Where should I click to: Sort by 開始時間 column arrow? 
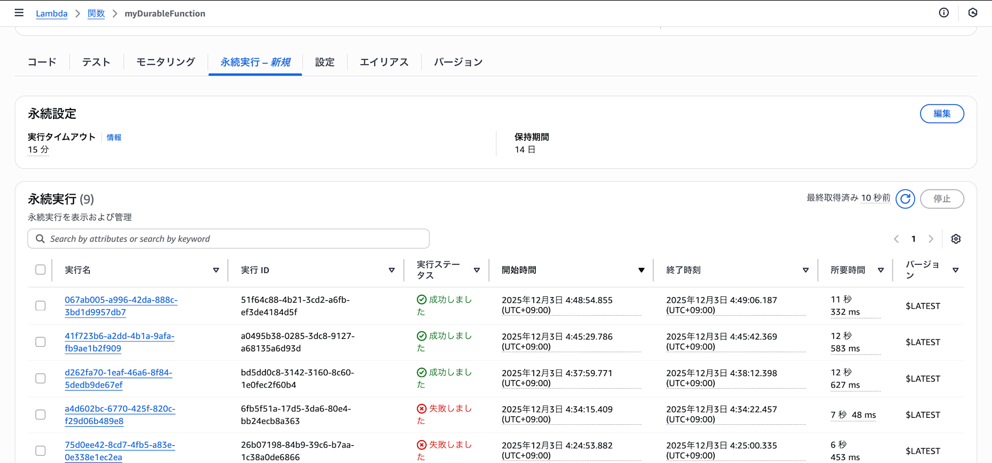[641, 270]
